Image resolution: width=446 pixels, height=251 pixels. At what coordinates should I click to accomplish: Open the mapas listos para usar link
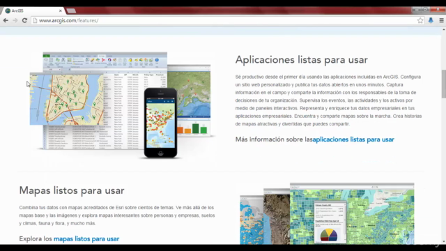pyautogui.click(x=86, y=238)
